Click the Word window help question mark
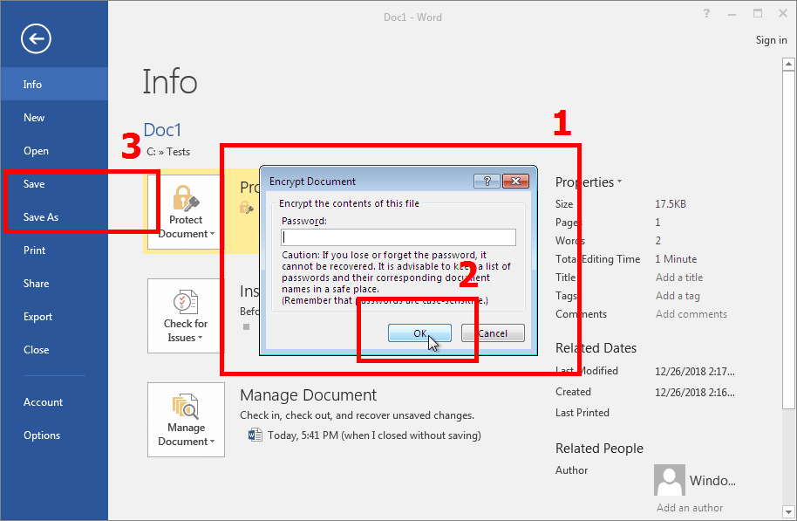797x521 pixels. 706,14
